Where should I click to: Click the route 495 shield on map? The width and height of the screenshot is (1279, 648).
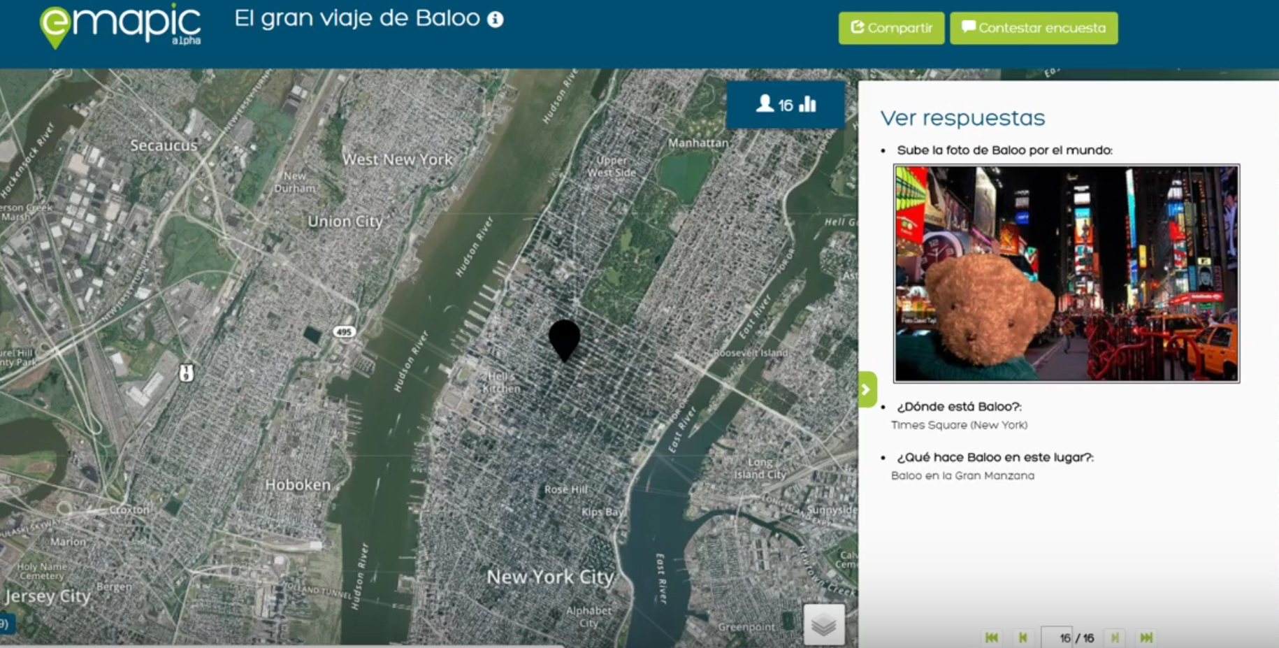click(344, 332)
